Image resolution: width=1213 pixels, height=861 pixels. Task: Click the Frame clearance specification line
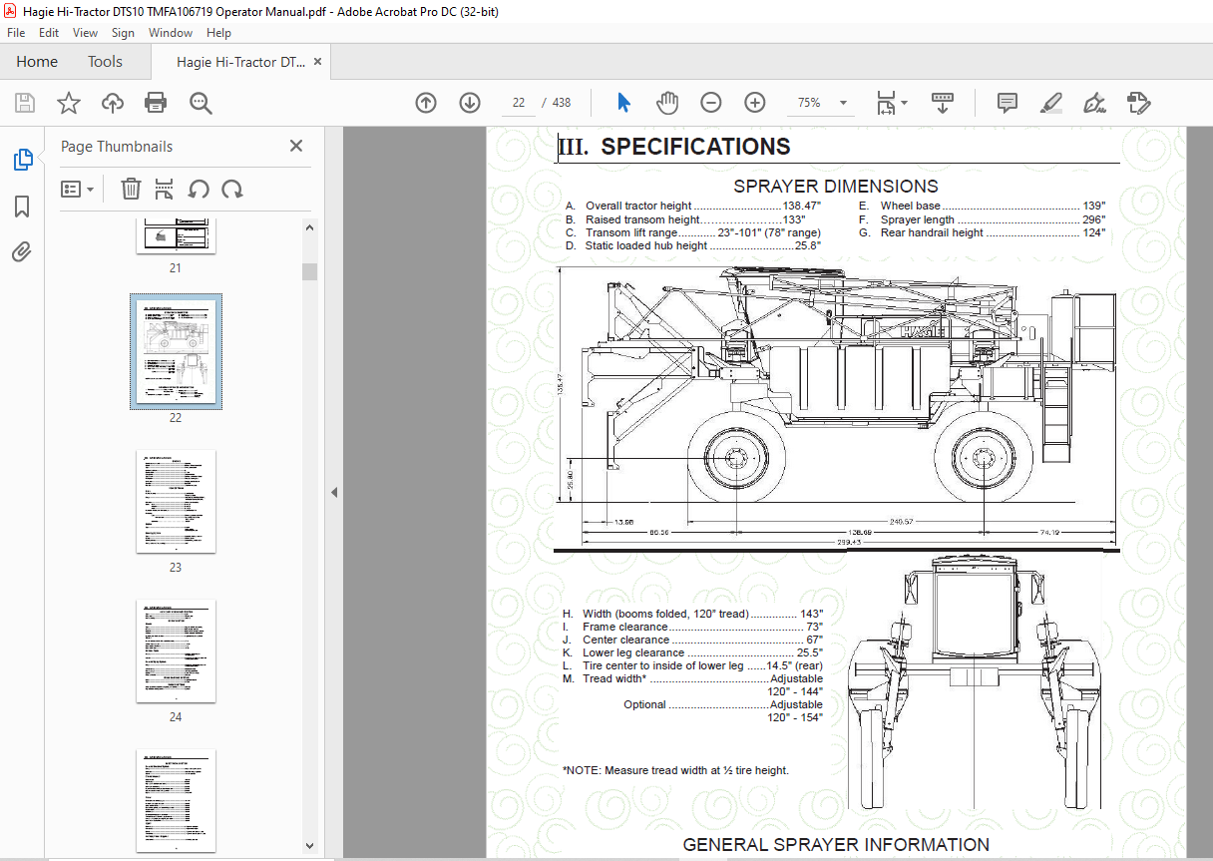(x=692, y=627)
